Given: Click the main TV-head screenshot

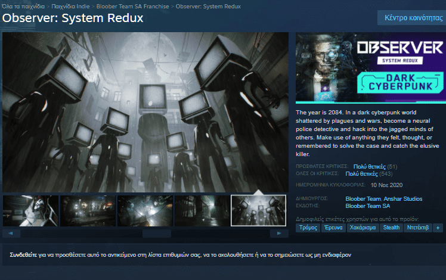Looking at the screenshot, I should 145,112.
